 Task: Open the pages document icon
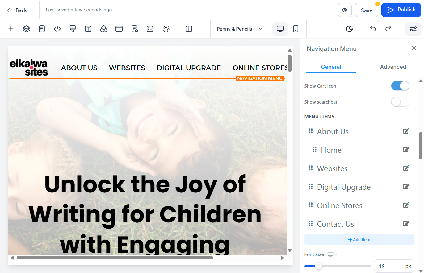(42, 29)
